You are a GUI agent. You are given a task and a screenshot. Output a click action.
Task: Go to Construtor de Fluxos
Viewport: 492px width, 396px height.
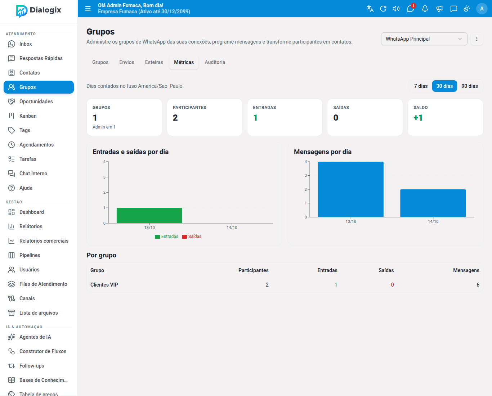[39, 351]
